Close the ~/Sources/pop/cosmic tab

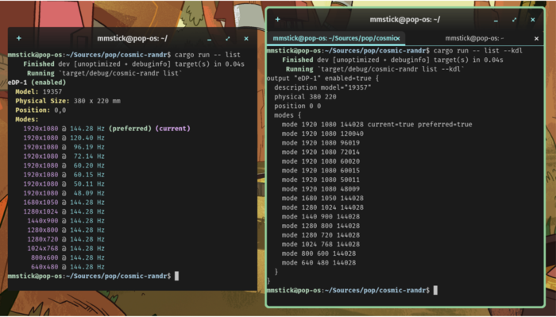(398, 38)
